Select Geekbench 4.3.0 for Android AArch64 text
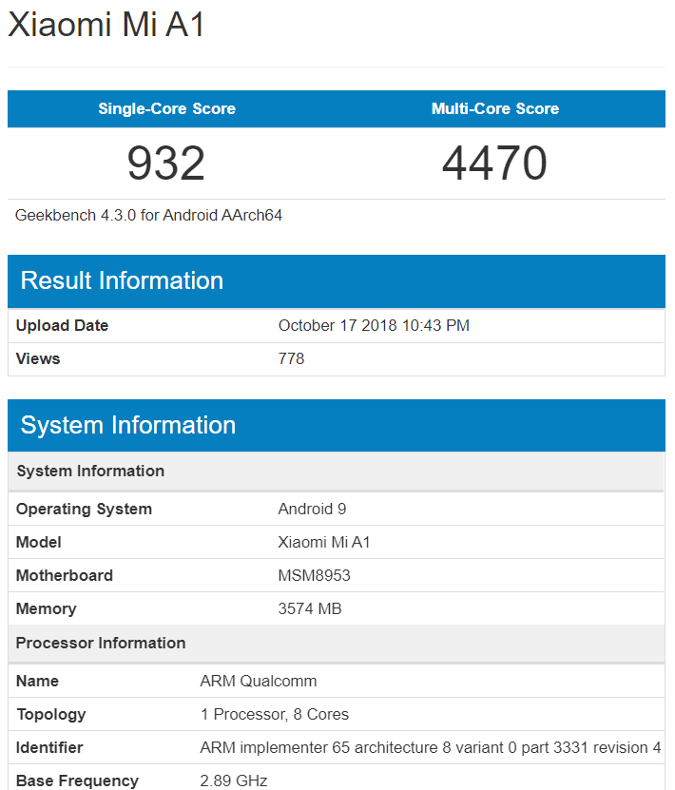The height and width of the screenshot is (790, 675). tap(148, 216)
